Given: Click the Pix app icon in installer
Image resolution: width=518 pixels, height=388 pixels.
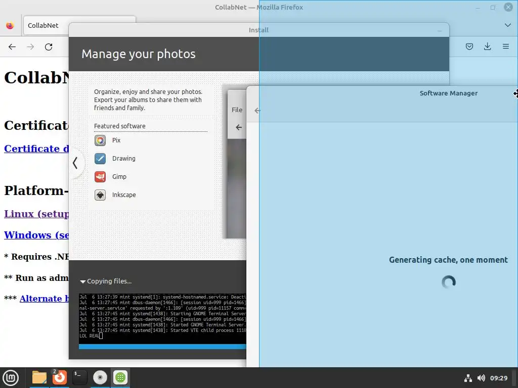Looking at the screenshot, I should [100, 140].
